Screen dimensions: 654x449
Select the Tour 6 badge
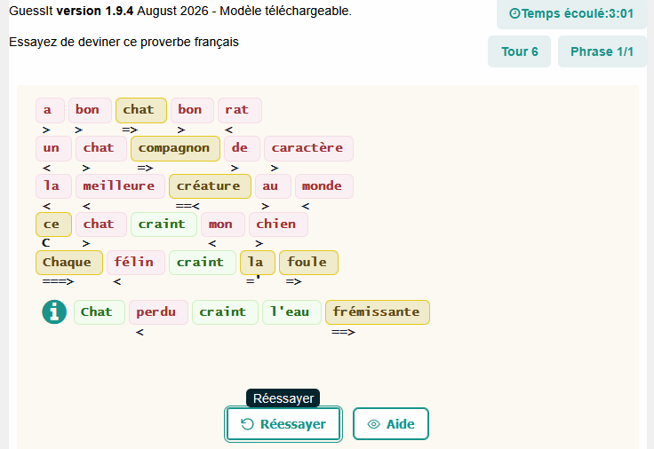click(x=519, y=51)
